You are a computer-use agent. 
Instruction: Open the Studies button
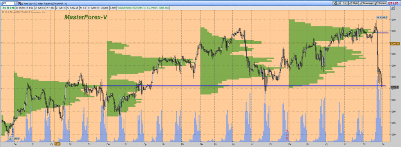tap(380, 3)
